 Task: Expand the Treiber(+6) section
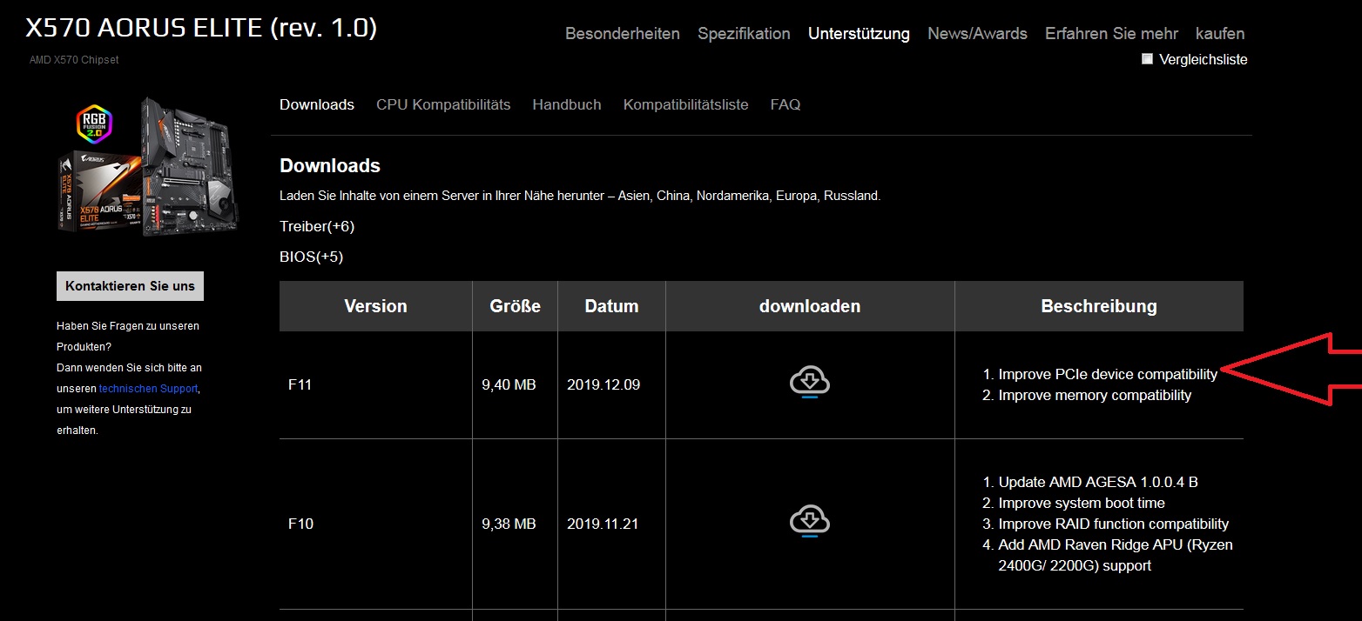317,226
